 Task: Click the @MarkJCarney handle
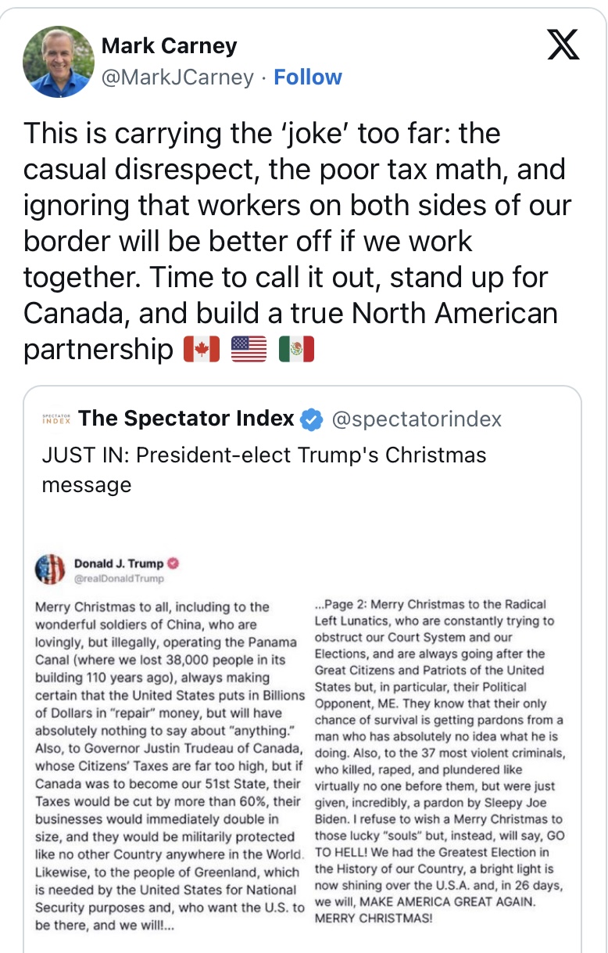coord(177,77)
